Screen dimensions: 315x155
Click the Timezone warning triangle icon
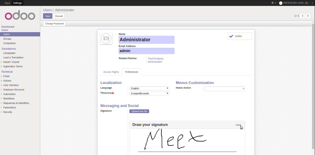pos(113,93)
